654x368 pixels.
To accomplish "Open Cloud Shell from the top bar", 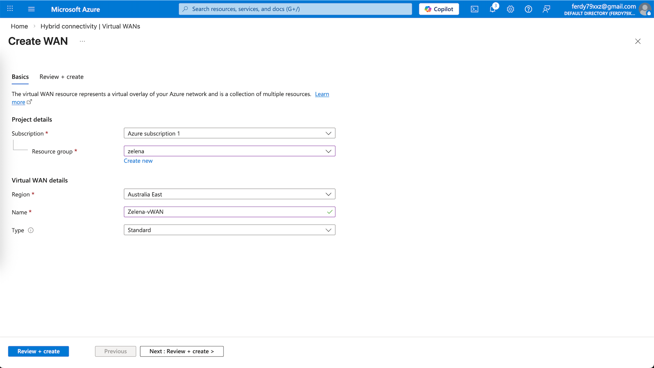I will click(x=474, y=9).
